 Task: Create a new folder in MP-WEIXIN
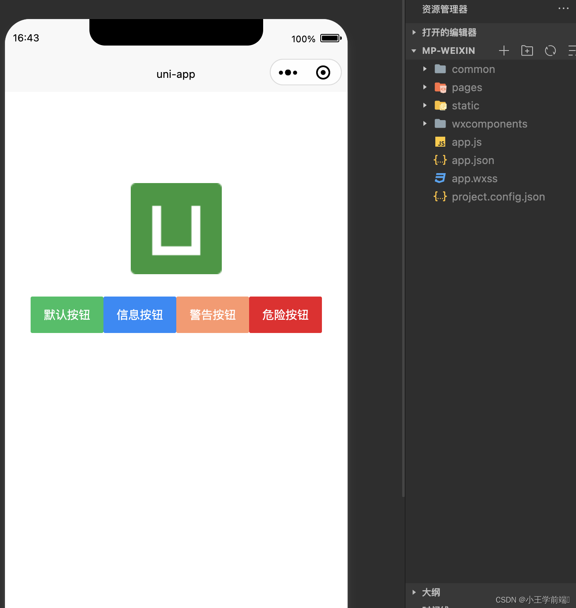527,51
